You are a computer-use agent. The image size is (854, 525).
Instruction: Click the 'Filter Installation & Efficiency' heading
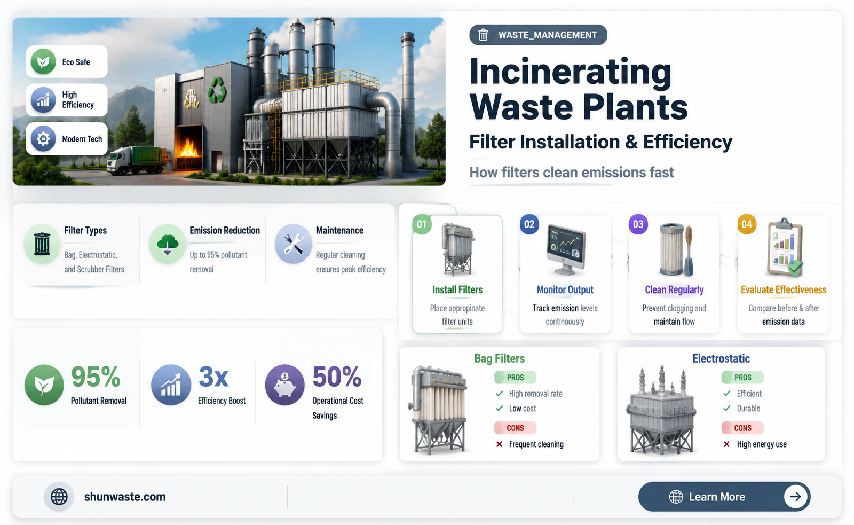(x=600, y=142)
